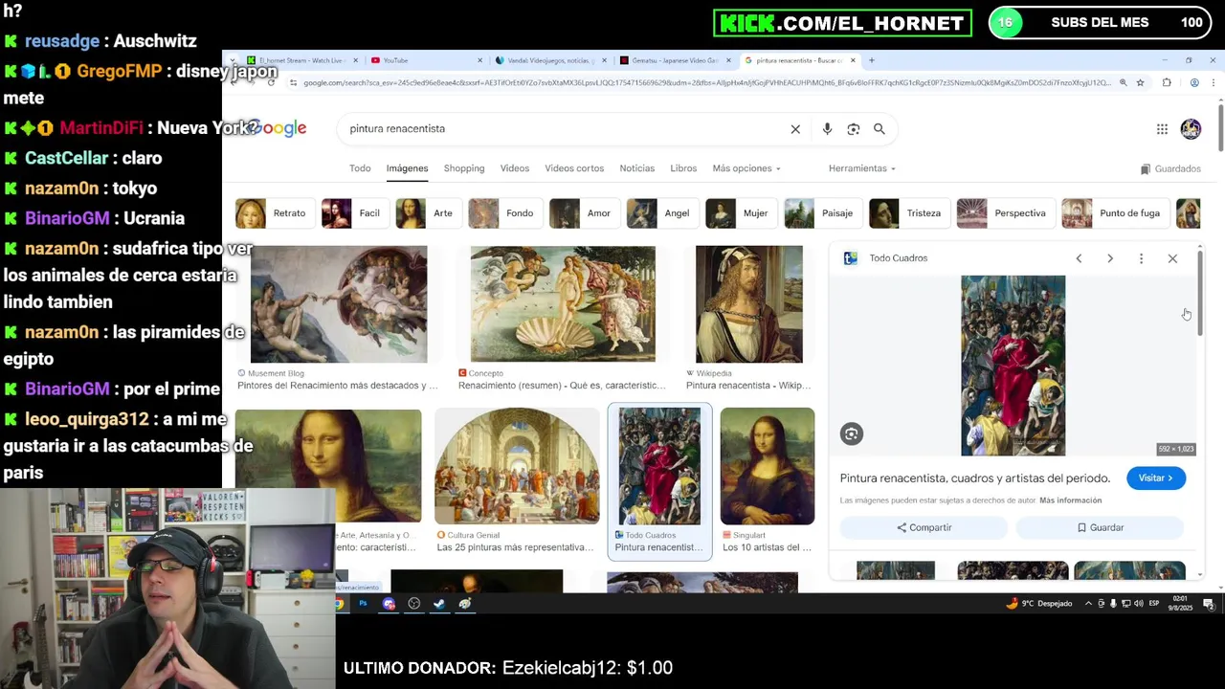This screenshot has width=1225, height=689.
Task: Open the OBS icon on the taskbar
Action: coord(414,604)
